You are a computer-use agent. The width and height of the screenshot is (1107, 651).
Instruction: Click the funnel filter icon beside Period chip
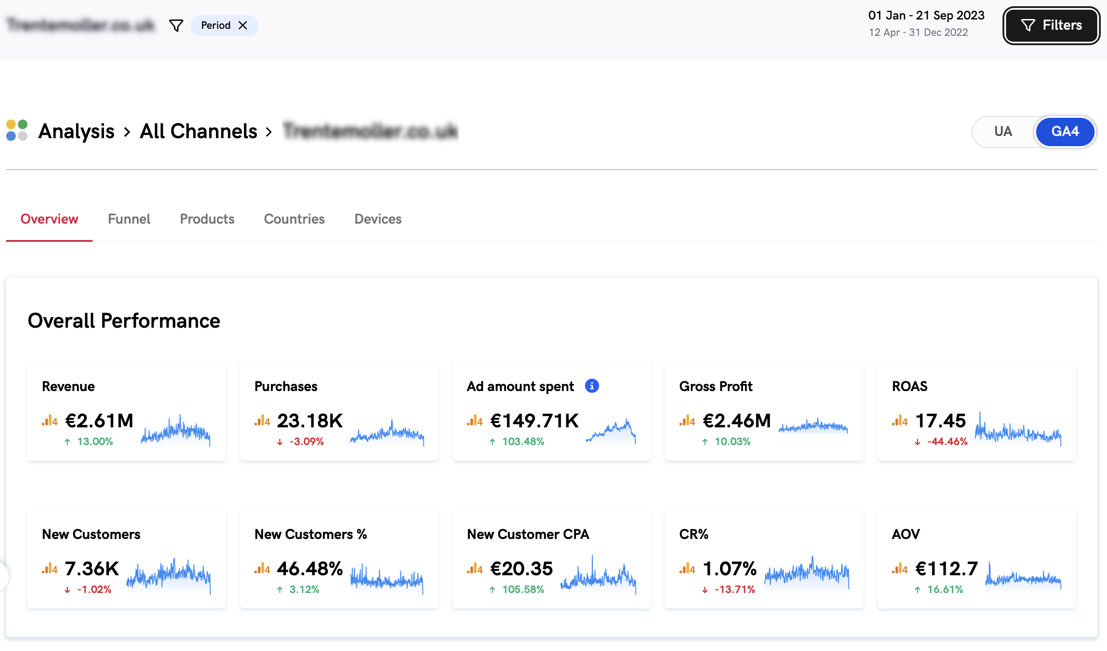(176, 25)
